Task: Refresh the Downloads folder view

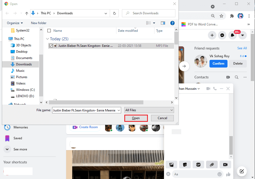Action: (x=114, y=13)
